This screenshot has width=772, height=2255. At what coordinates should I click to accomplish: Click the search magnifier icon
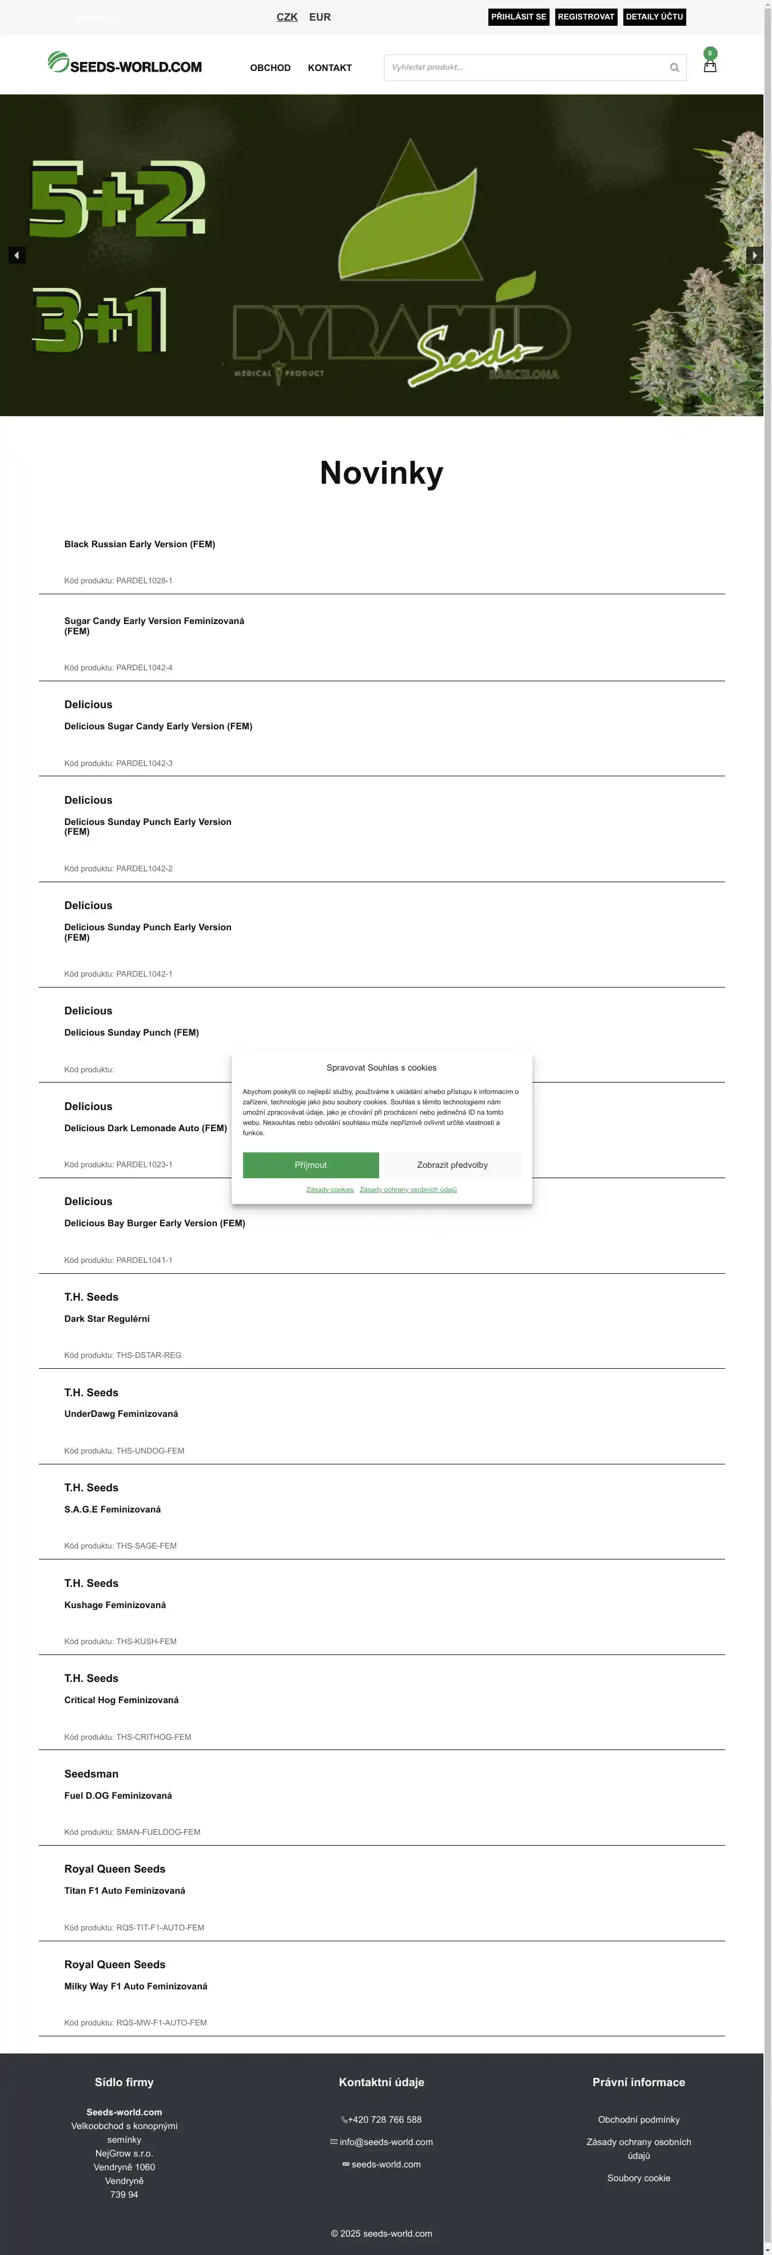click(674, 68)
